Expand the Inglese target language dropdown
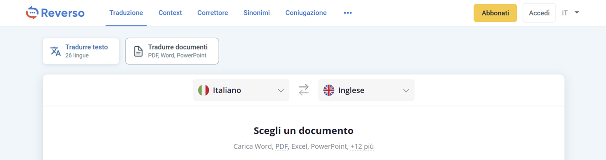This screenshot has width=606, height=160. tap(406, 90)
